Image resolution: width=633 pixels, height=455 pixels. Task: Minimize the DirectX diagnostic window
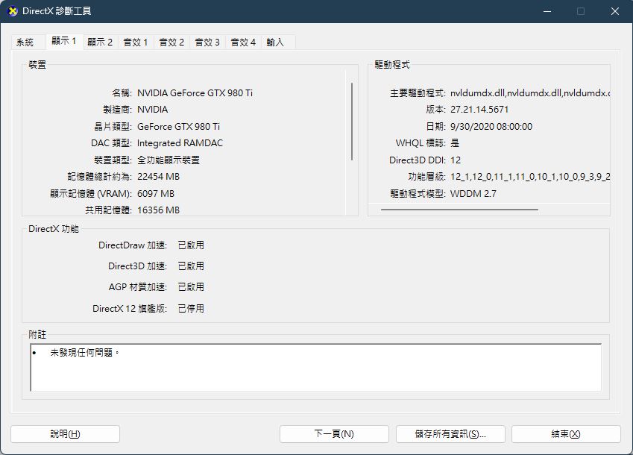click(x=547, y=11)
